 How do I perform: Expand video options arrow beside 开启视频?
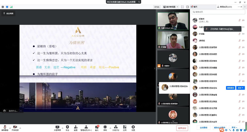pyautogui.click(x=20, y=128)
